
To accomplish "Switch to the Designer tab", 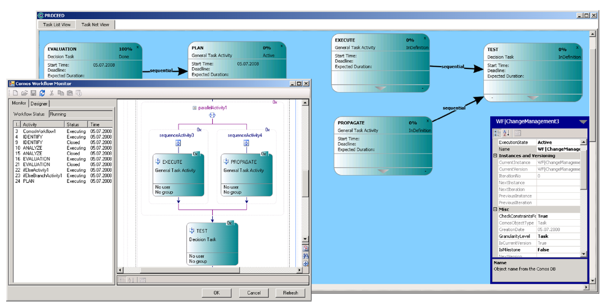I will (x=39, y=104).
